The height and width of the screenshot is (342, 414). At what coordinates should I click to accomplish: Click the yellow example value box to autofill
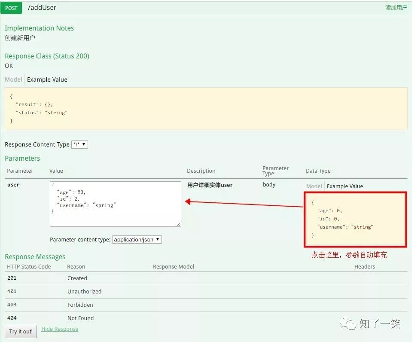(x=356, y=220)
